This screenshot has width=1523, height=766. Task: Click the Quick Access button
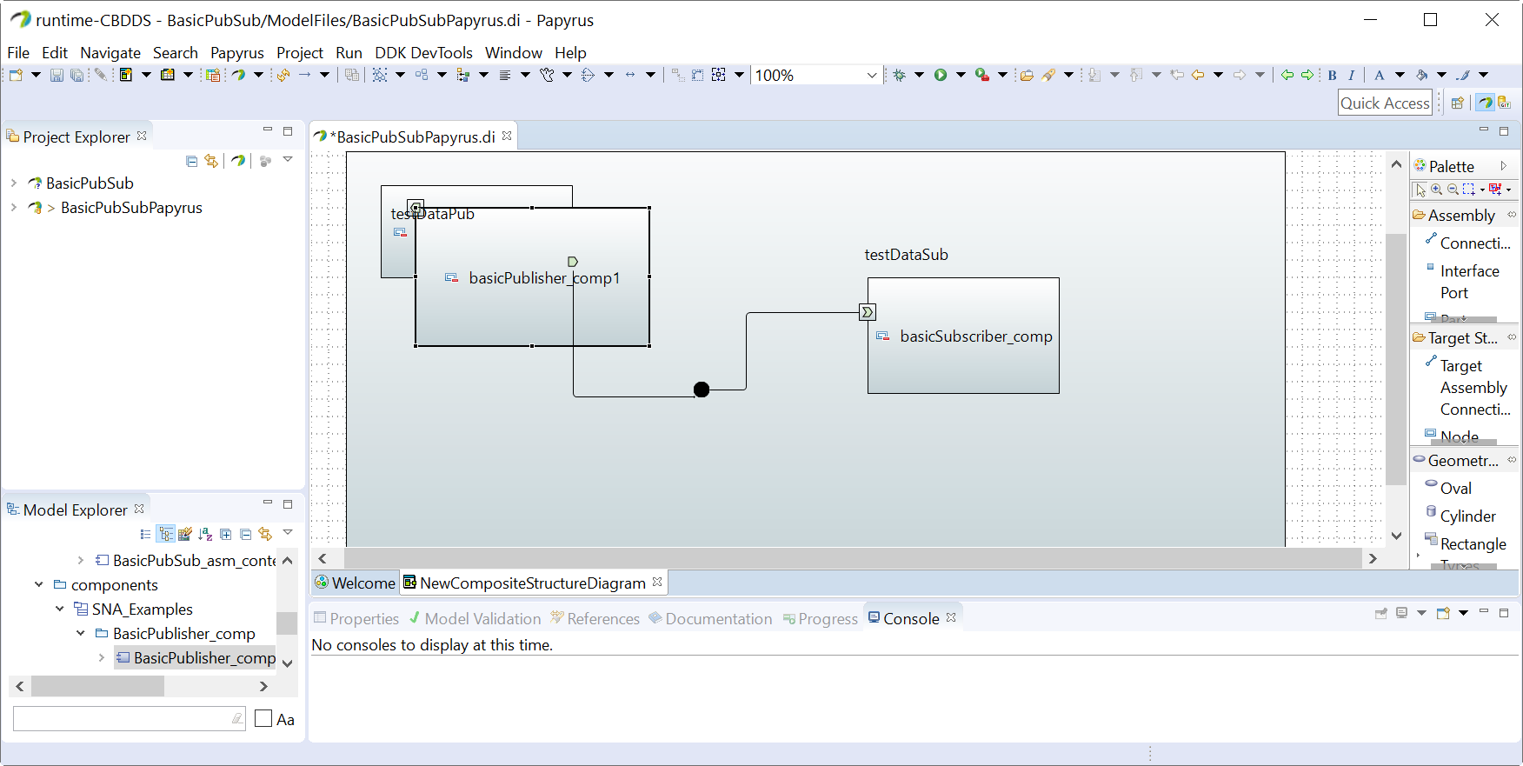point(1385,103)
